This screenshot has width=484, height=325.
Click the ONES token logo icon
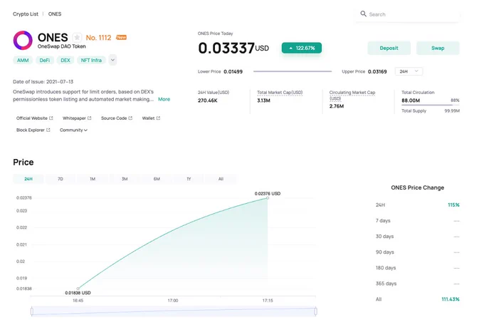pos(23,40)
